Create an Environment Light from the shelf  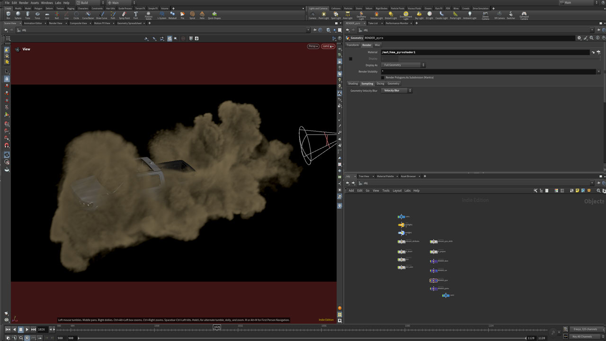(x=406, y=15)
